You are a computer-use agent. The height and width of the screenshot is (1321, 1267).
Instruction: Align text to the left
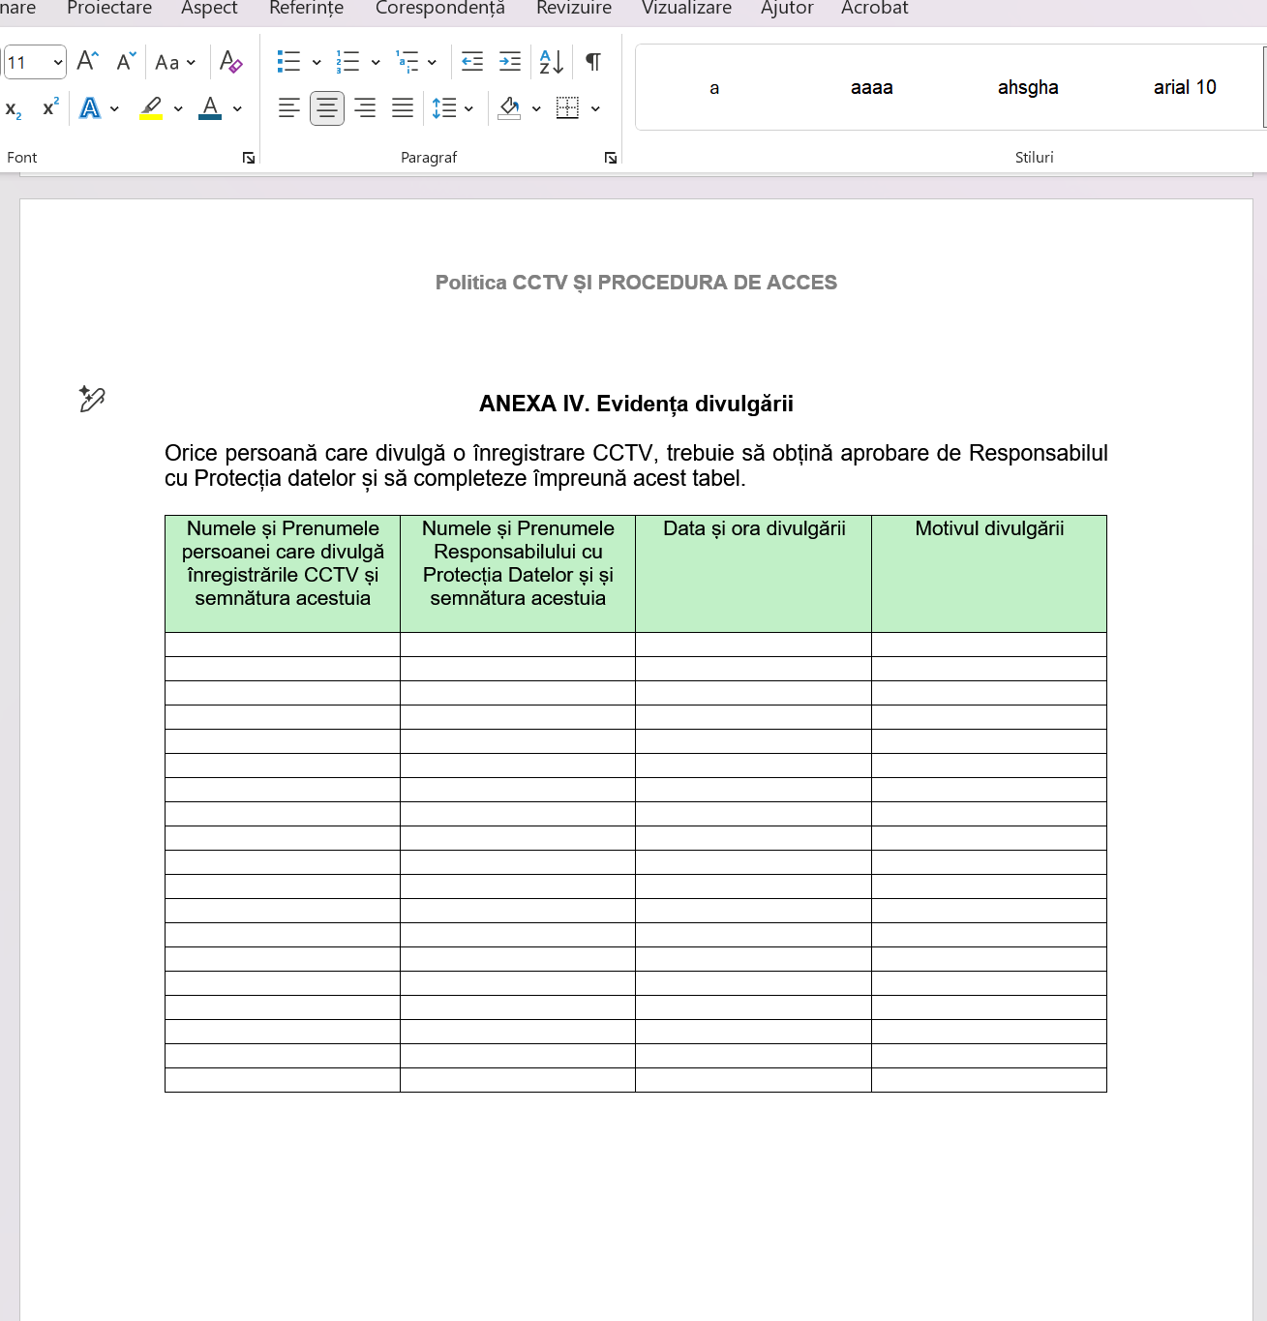point(288,107)
